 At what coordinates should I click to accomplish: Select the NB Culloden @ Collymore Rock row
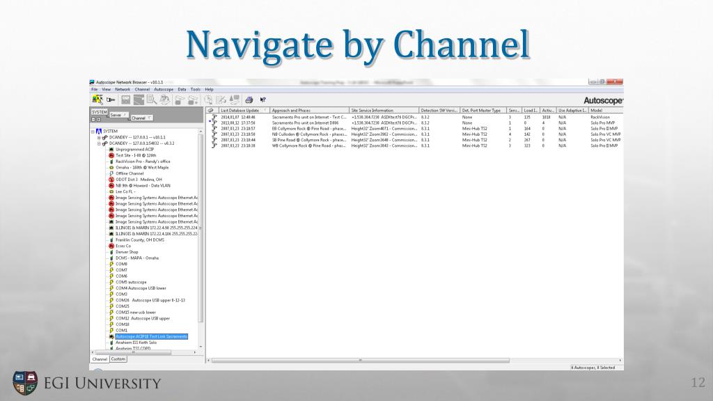pyautogui.click(x=416, y=134)
